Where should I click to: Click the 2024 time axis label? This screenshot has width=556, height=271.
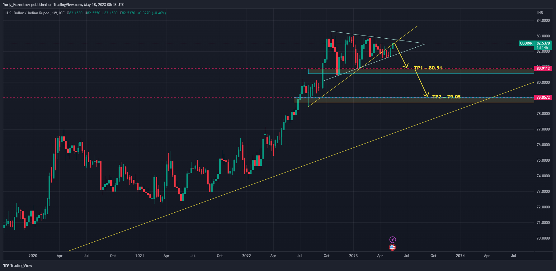coord(460,256)
